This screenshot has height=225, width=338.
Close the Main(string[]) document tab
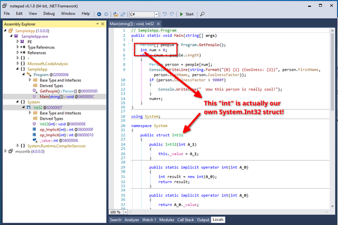coord(159,24)
